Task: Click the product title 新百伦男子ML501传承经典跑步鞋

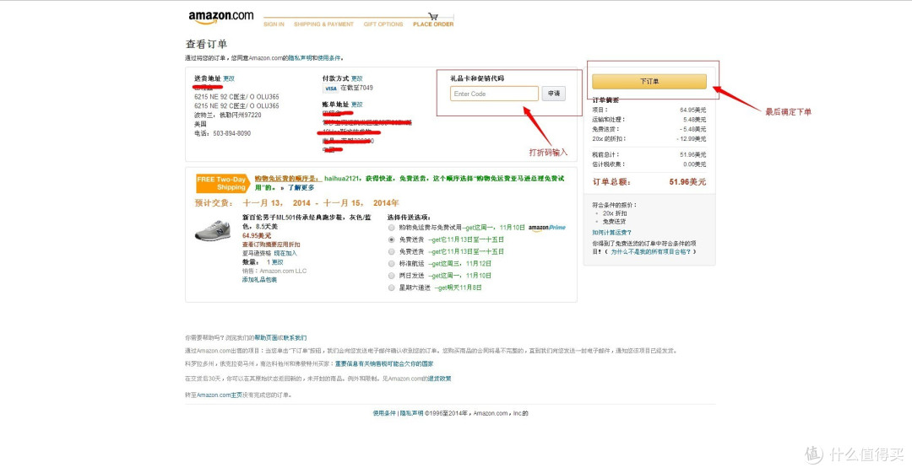Action: 306,222
